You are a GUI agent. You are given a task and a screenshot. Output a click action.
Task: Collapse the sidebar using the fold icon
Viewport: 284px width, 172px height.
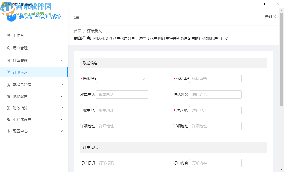[x=77, y=17]
